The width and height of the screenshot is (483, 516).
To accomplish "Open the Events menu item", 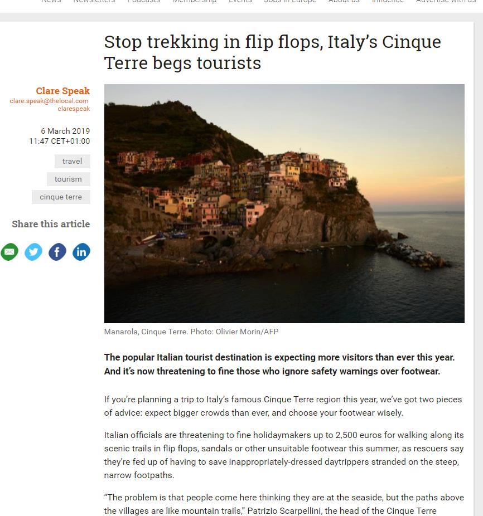I will pos(240,1).
